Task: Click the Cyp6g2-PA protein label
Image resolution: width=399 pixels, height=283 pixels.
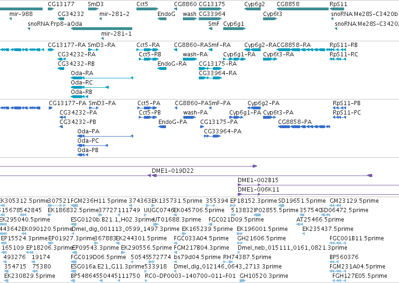Action: tap(263, 103)
